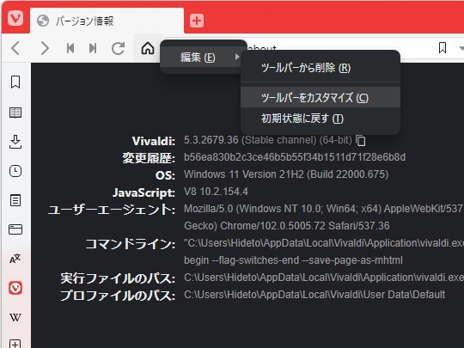Open the Translate panel
This screenshot has width=464, height=348.
coord(15,259)
